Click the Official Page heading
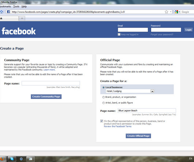The height and width of the screenshot is (162, 194). [x=110, y=60]
